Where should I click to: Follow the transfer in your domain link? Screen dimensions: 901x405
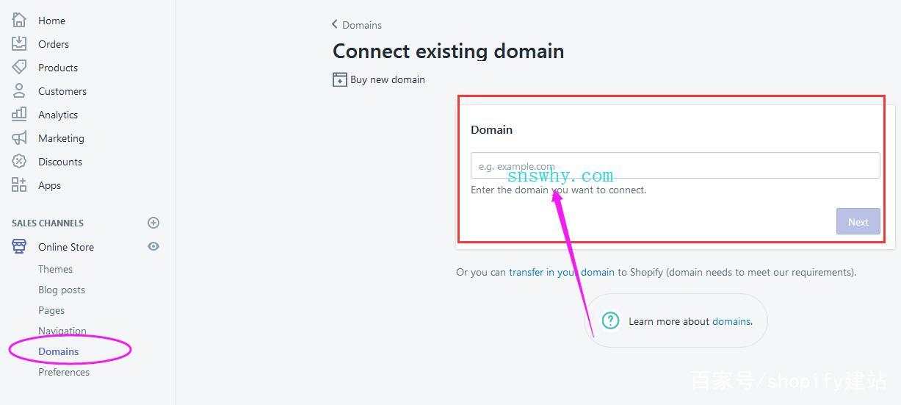coord(562,272)
